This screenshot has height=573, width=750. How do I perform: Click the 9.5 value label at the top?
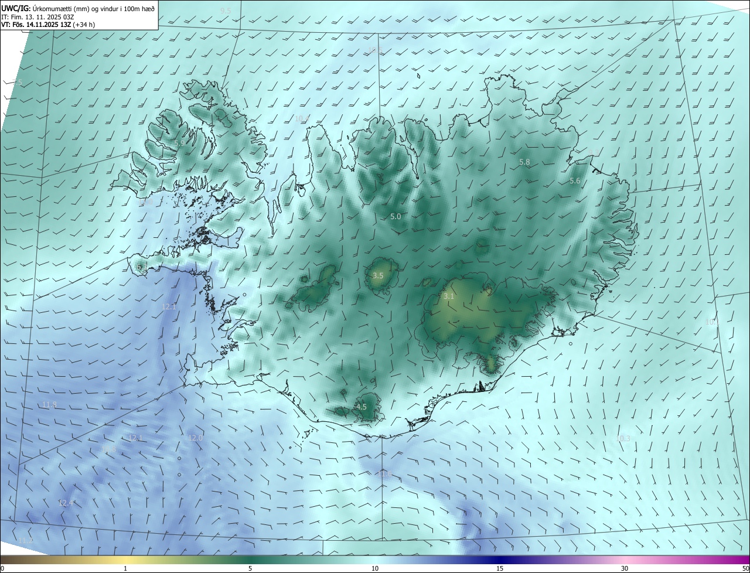[226, 11]
